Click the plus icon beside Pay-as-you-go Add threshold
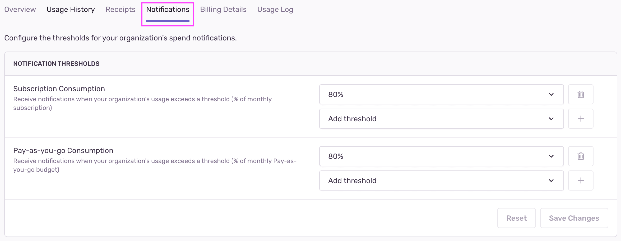Screen dimensions: 621x241 click(x=581, y=180)
